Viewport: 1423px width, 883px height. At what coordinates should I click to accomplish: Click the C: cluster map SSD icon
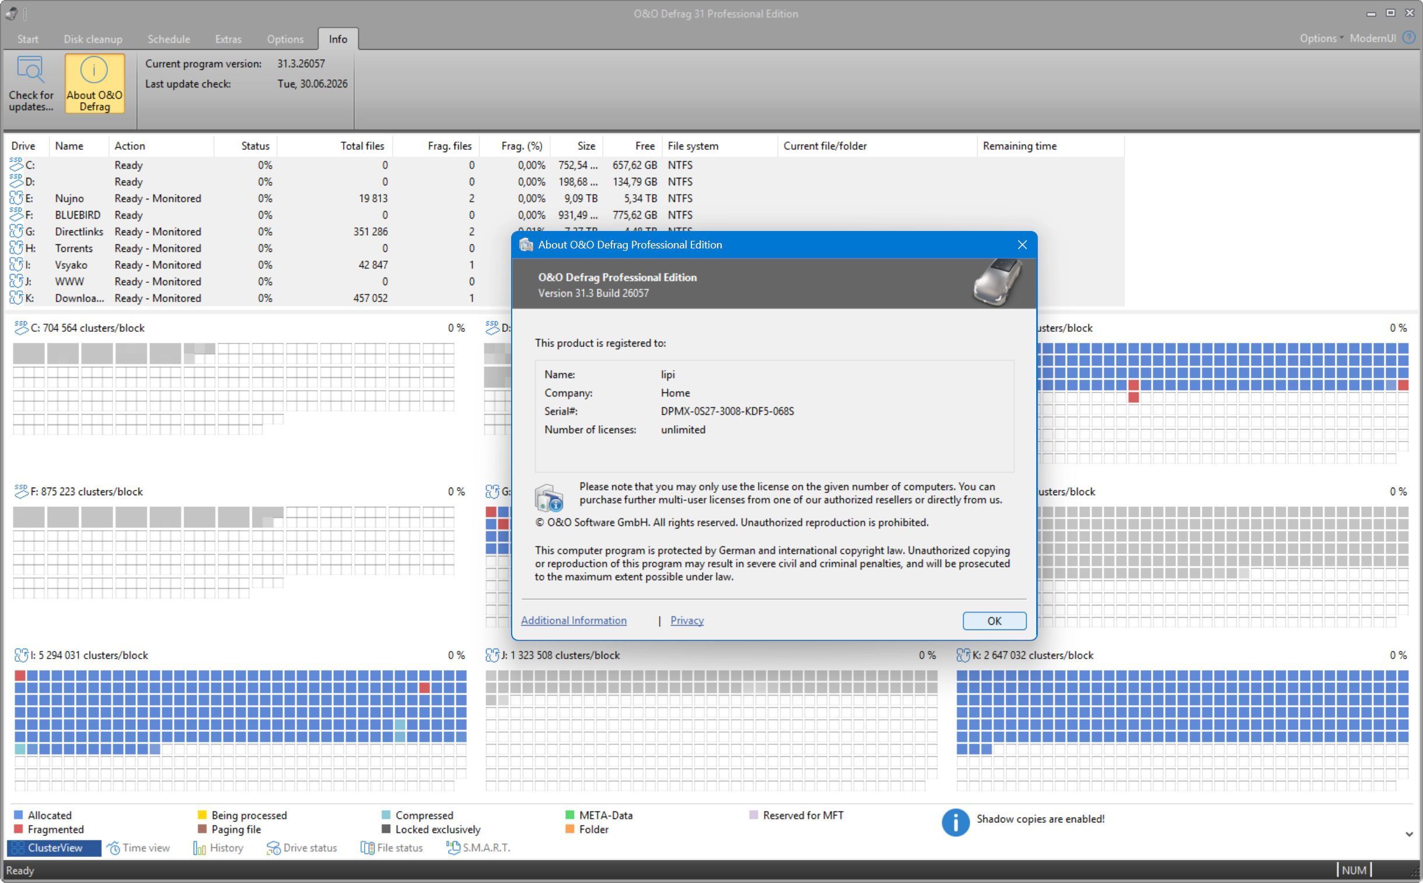(21, 328)
